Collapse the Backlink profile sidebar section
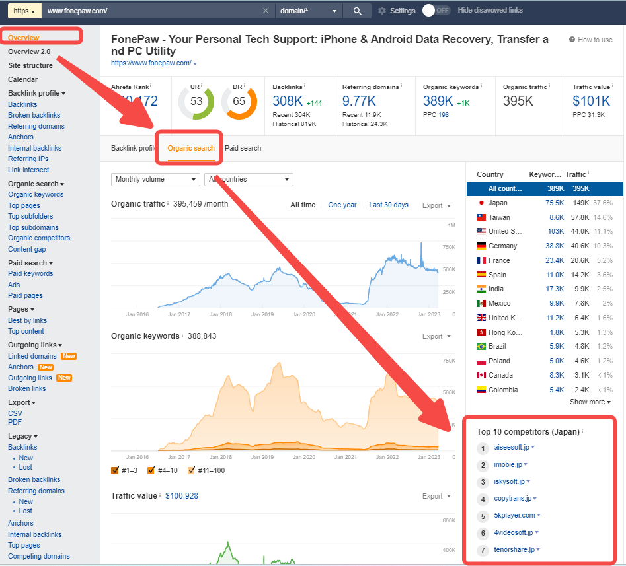The width and height of the screenshot is (626, 566). pyautogui.click(x=37, y=93)
